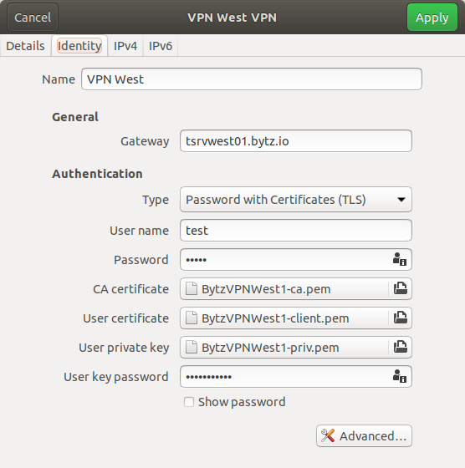Open the IPv6 tab
Image resolution: width=465 pixels, height=468 pixels.
pyautogui.click(x=161, y=46)
